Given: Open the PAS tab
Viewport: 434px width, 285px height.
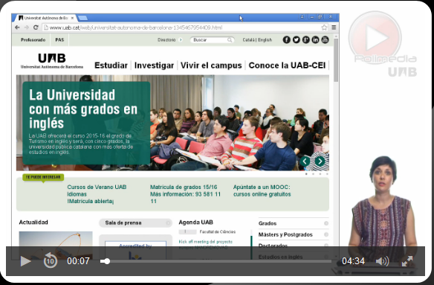Looking at the screenshot, I should (x=59, y=40).
